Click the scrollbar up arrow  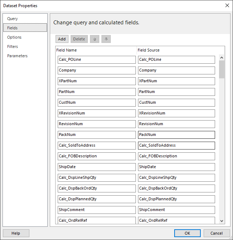pos(222,58)
